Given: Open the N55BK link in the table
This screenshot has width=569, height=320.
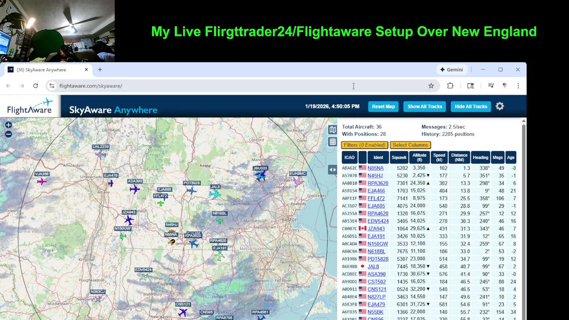Looking at the screenshot, I should point(375,312).
